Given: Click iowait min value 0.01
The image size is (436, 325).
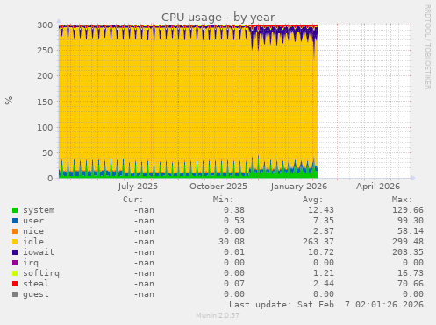Looking at the screenshot, I should click(x=234, y=252).
